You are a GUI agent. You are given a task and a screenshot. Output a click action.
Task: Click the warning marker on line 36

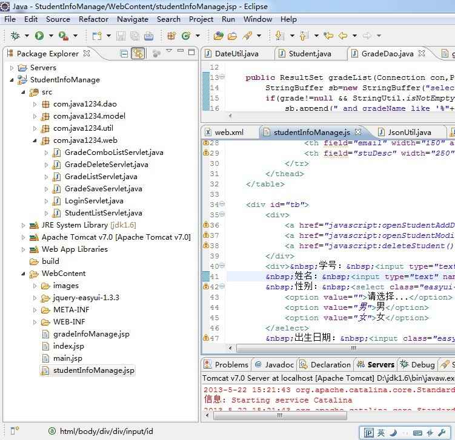[x=206, y=225]
